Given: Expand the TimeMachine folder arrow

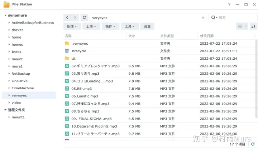Looking at the screenshot, I should [x=9, y=88].
